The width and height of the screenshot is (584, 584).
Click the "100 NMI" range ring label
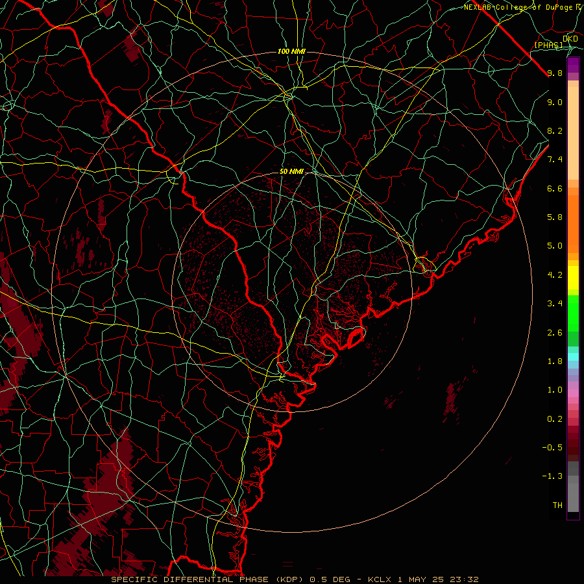[291, 51]
